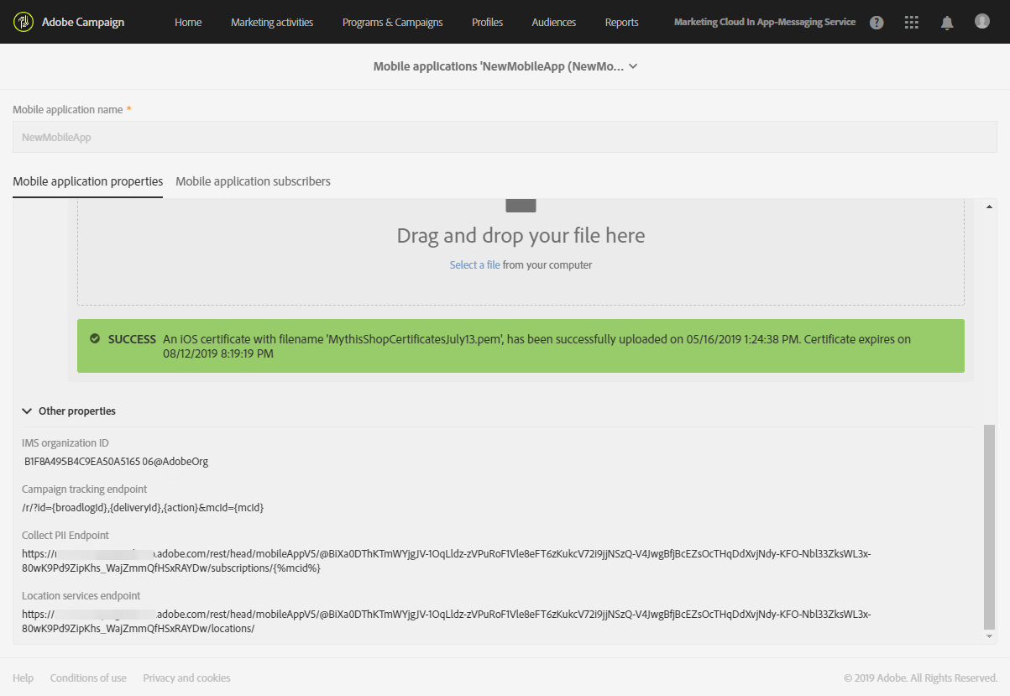
Task: Go to the Home menu
Action: pos(188,22)
